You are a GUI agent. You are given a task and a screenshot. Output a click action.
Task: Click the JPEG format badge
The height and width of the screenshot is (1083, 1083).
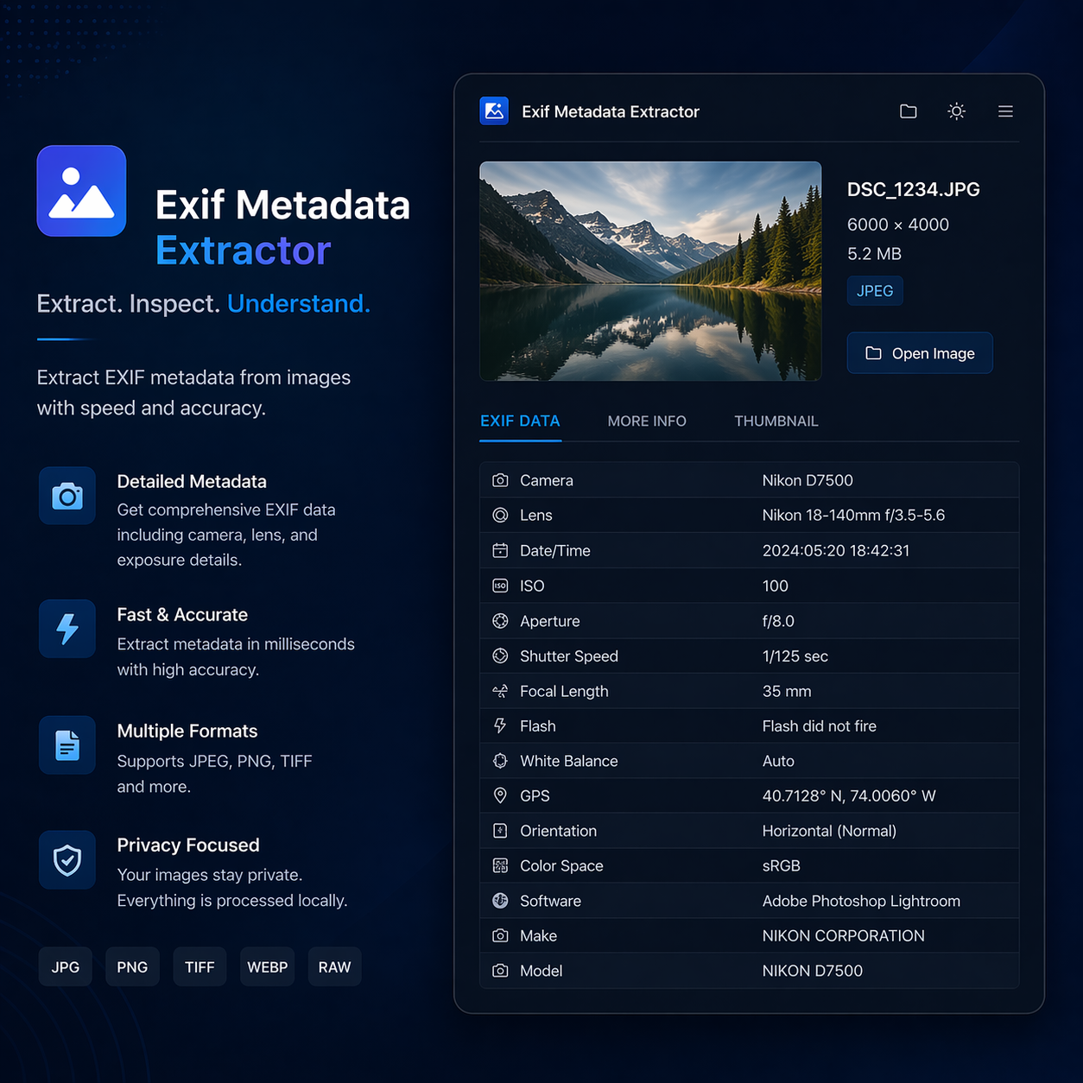(x=875, y=290)
